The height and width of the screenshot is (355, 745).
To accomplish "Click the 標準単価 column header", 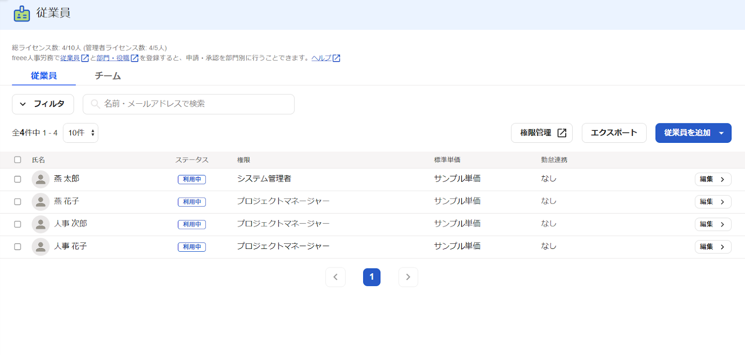I will pyautogui.click(x=447, y=160).
